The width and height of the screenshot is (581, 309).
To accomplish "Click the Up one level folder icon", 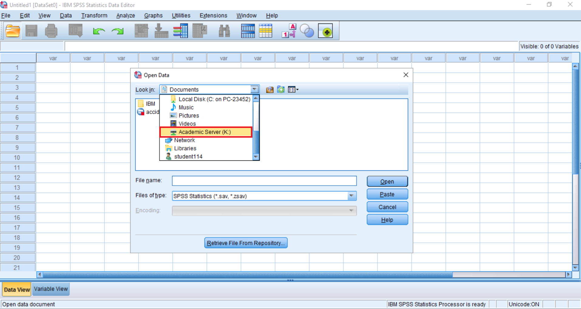I will point(270,89).
